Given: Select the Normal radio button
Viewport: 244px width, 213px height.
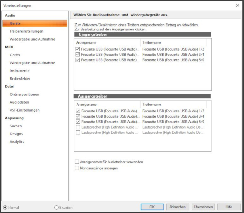Looking at the screenshot, I should [5, 208].
